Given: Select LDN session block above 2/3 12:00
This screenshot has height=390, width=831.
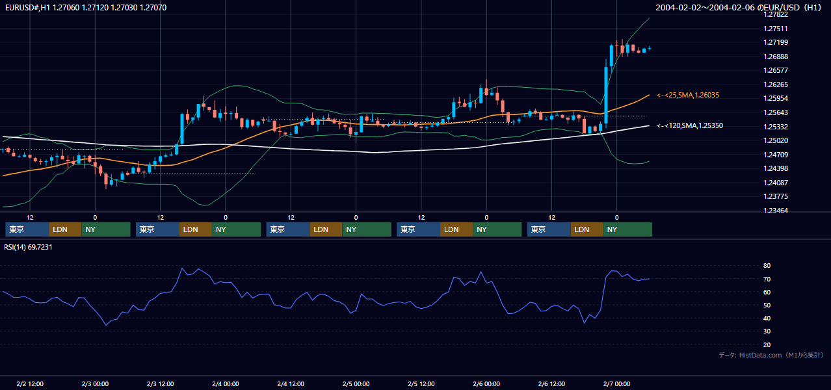Looking at the screenshot, I should tap(196, 229).
